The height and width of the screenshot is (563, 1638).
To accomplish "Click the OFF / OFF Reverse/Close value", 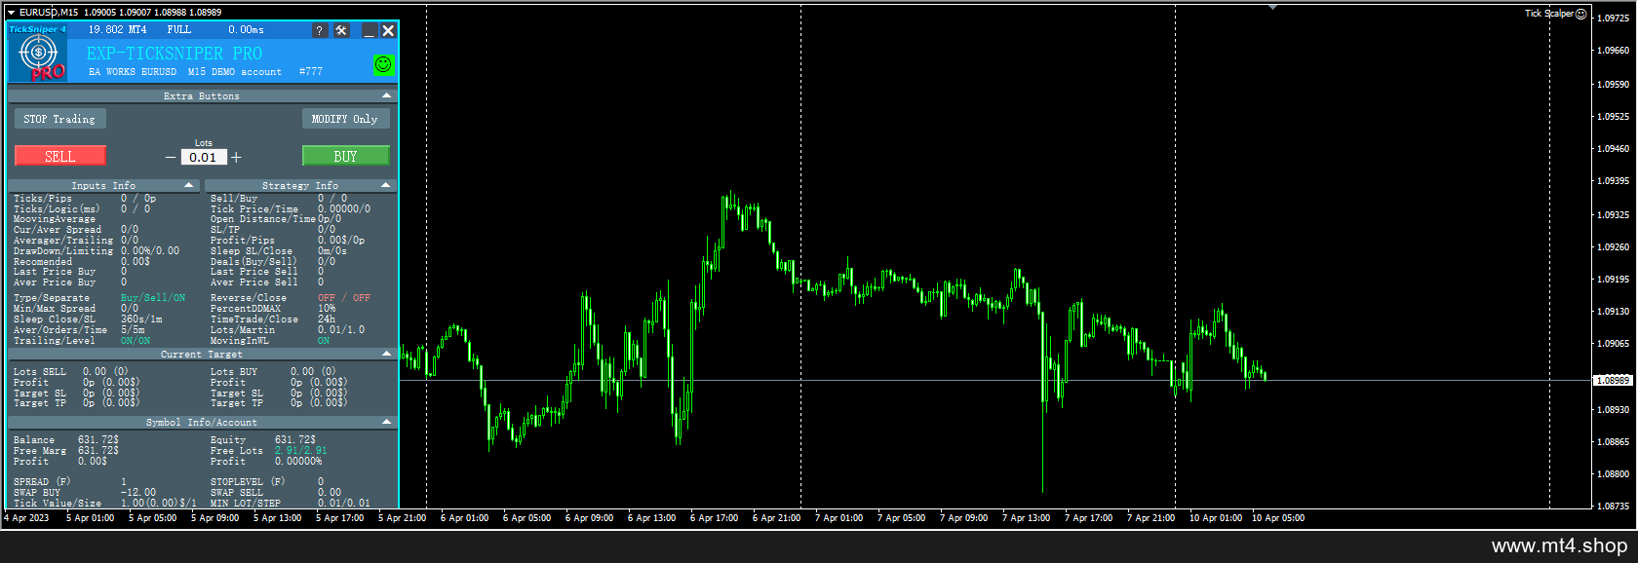I will point(344,298).
